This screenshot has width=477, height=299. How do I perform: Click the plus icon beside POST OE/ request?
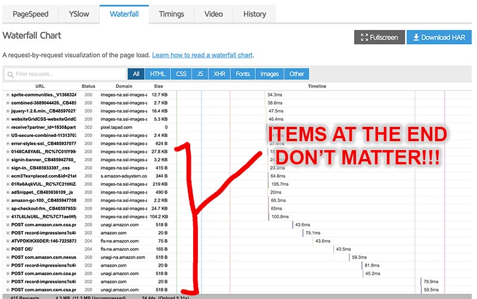8,249
